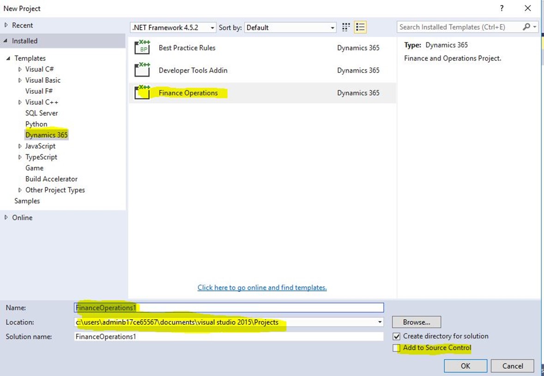
Task: Expand the Visual C# templates node
Action: click(20, 69)
